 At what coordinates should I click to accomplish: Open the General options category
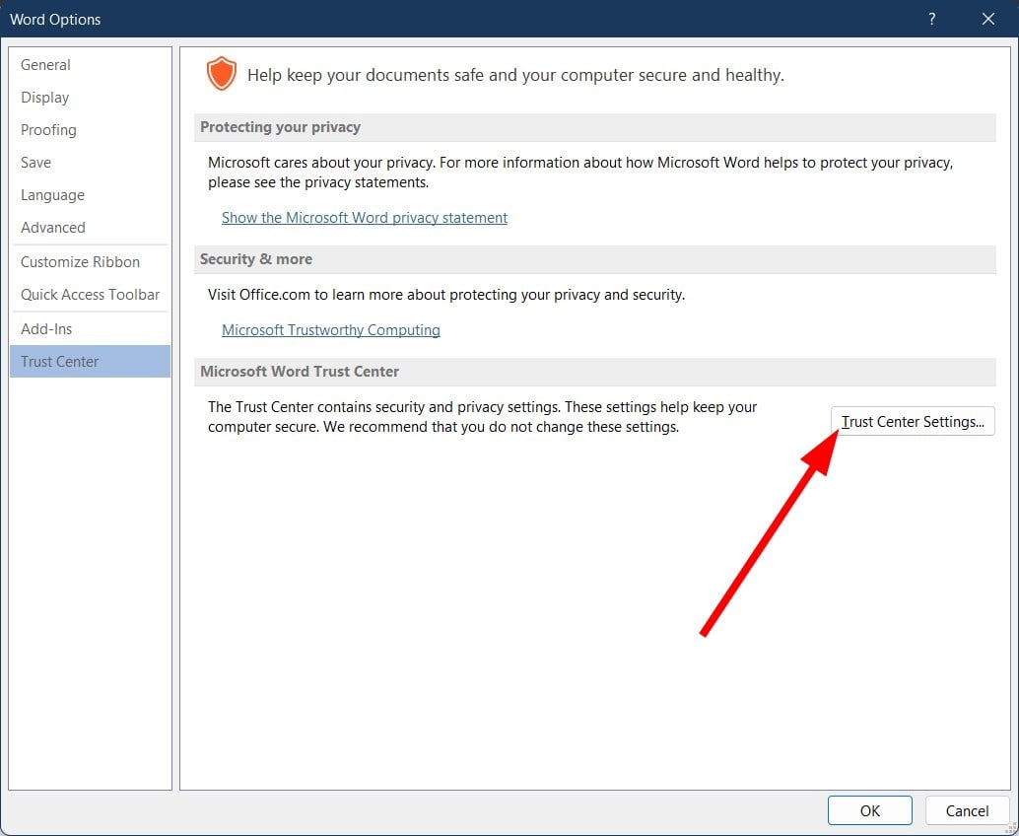point(90,65)
